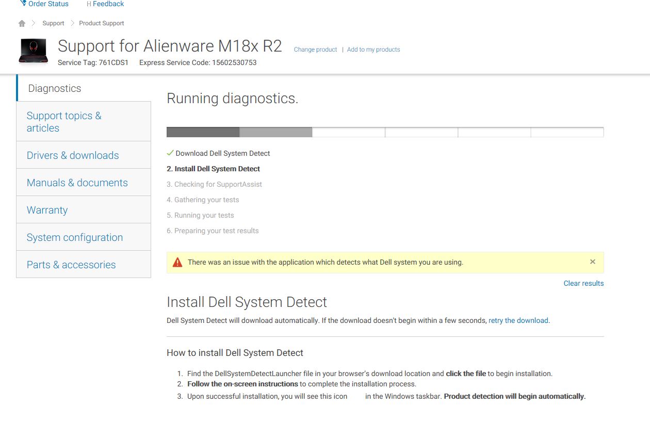Viewport: 650px width, 423px height.
Task: Dismiss the warning message with X
Action: click(593, 262)
